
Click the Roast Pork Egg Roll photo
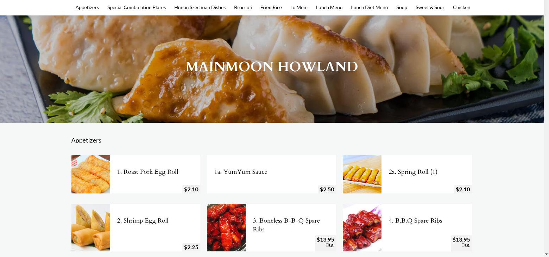pos(91,174)
